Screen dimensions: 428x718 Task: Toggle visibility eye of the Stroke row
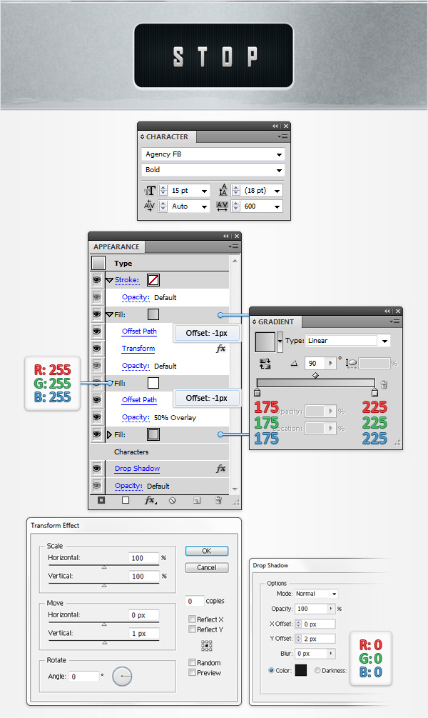click(97, 280)
